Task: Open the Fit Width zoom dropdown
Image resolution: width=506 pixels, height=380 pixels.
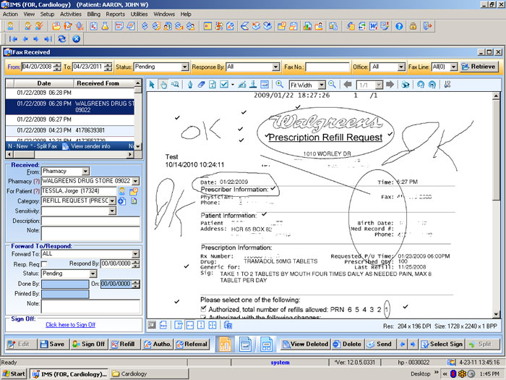Action: coord(322,85)
